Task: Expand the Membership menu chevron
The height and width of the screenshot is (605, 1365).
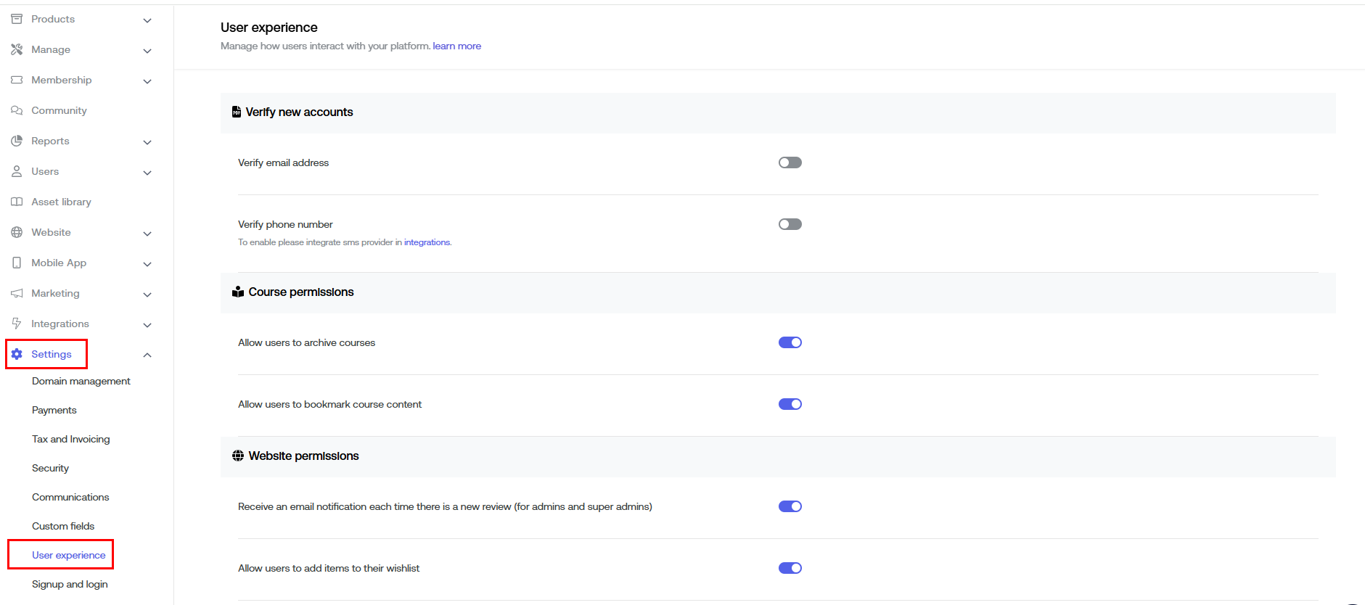Action: pos(147,81)
